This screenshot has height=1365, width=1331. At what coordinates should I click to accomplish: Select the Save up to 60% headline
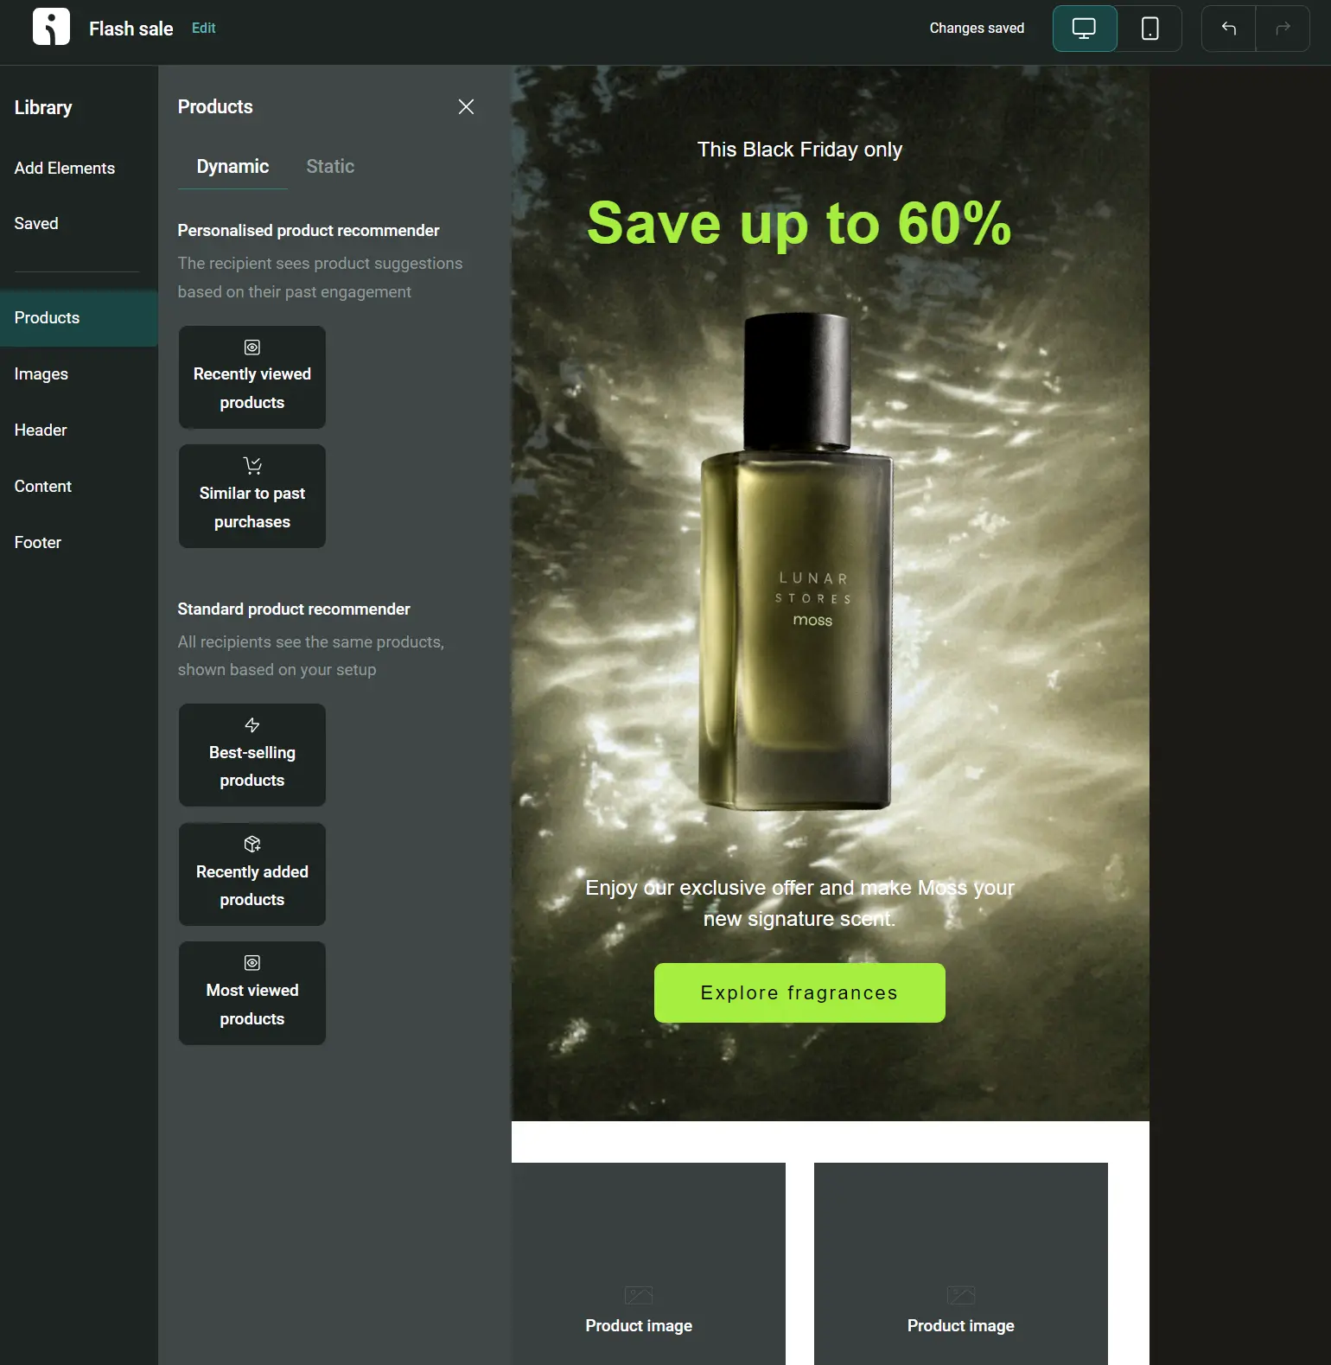tap(799, 223)
